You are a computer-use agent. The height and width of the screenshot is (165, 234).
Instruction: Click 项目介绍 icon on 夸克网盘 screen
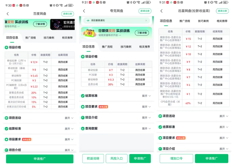[83, 117]
